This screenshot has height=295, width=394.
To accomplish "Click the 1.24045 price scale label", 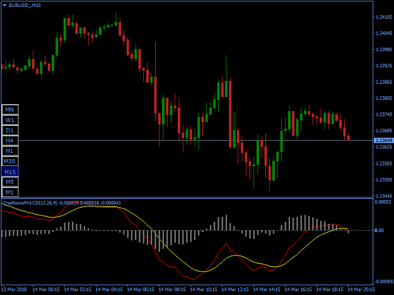I will click(383, 33).
